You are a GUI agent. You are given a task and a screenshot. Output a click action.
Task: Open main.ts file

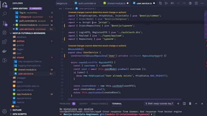pyautogui.click(x=20, y=102)
